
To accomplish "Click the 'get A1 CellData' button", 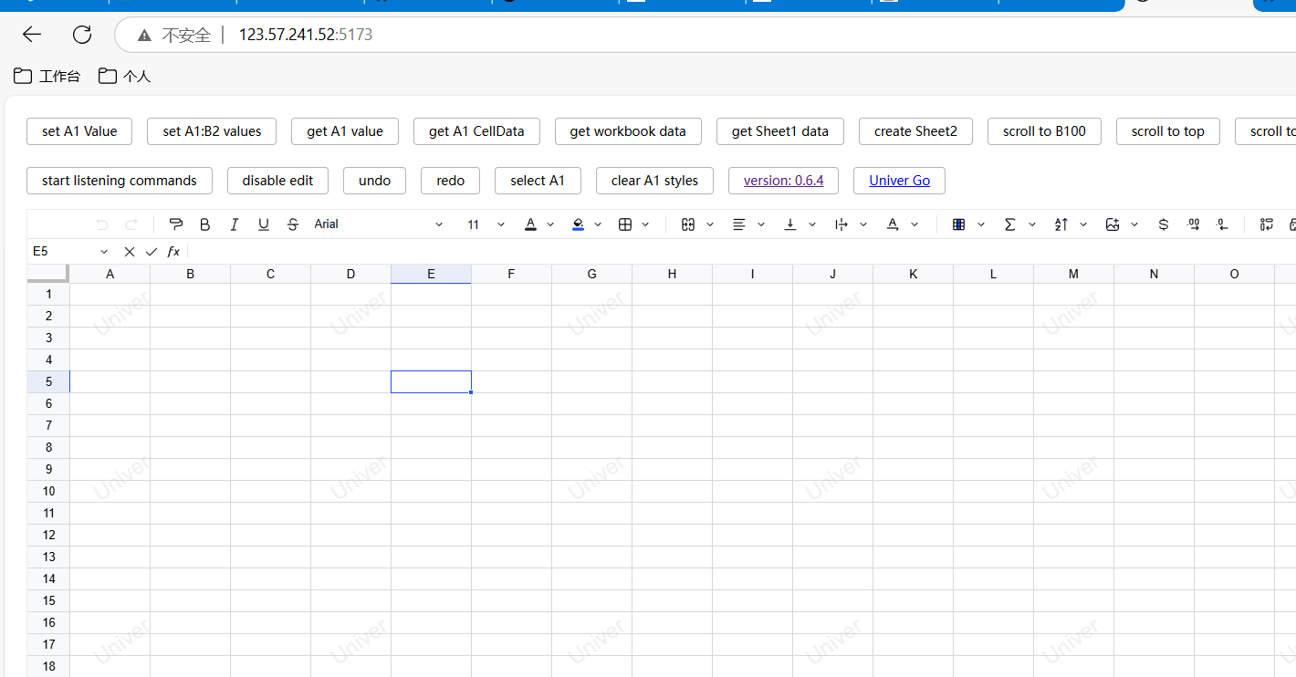I will (476, 131).
